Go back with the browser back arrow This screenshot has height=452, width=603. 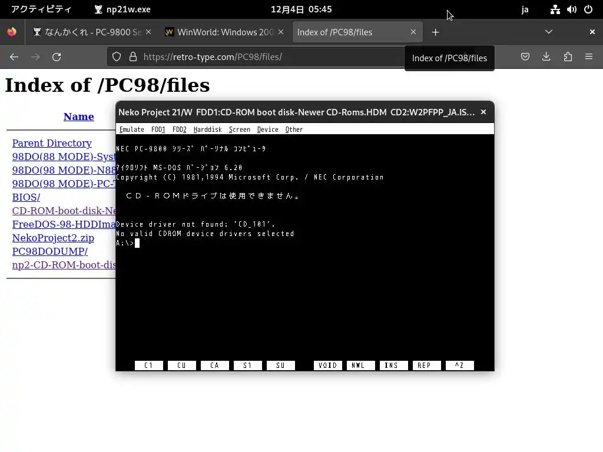point(14,57)
